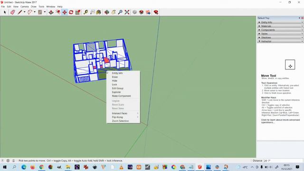Choose Zoom Selection in context menu

123,121
